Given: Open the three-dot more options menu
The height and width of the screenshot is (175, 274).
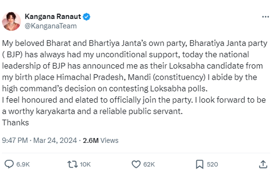Looking at the screenshot, I should click(266, 17).
